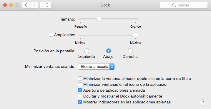The width and height of the screenshot is (211, 109).
Task: Enable the Ampliación checkbox
Action: click(51, 35)
